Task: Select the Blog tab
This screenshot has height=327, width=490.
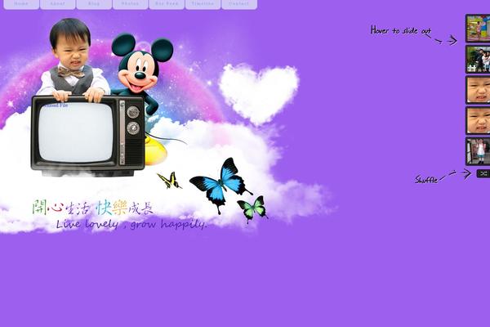Action: pyautogui.click(x=94, y=4)
